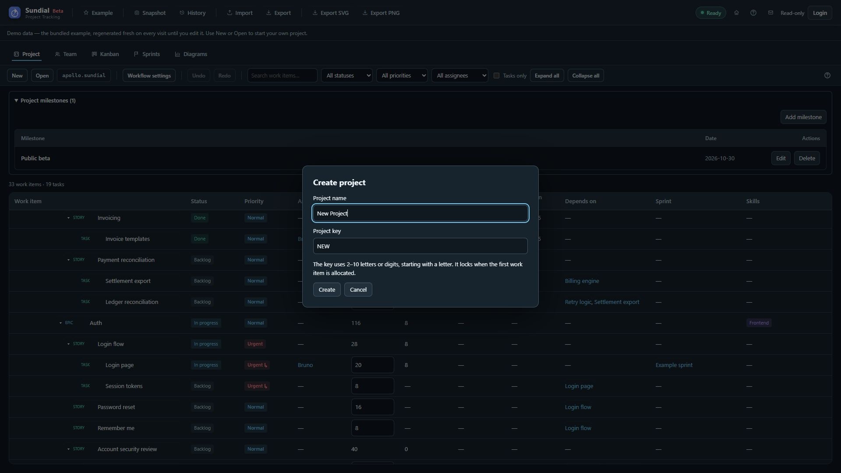841x473 pixels.
Task: Open the Example sprint link
Action: (x=674, y=365)
